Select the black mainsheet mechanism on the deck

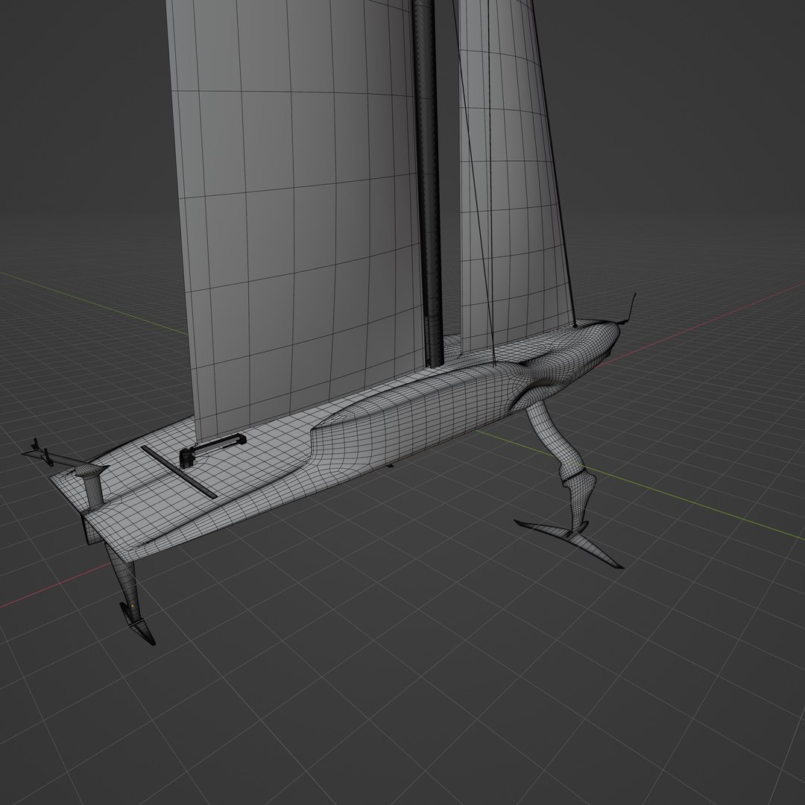coord(212,449)
